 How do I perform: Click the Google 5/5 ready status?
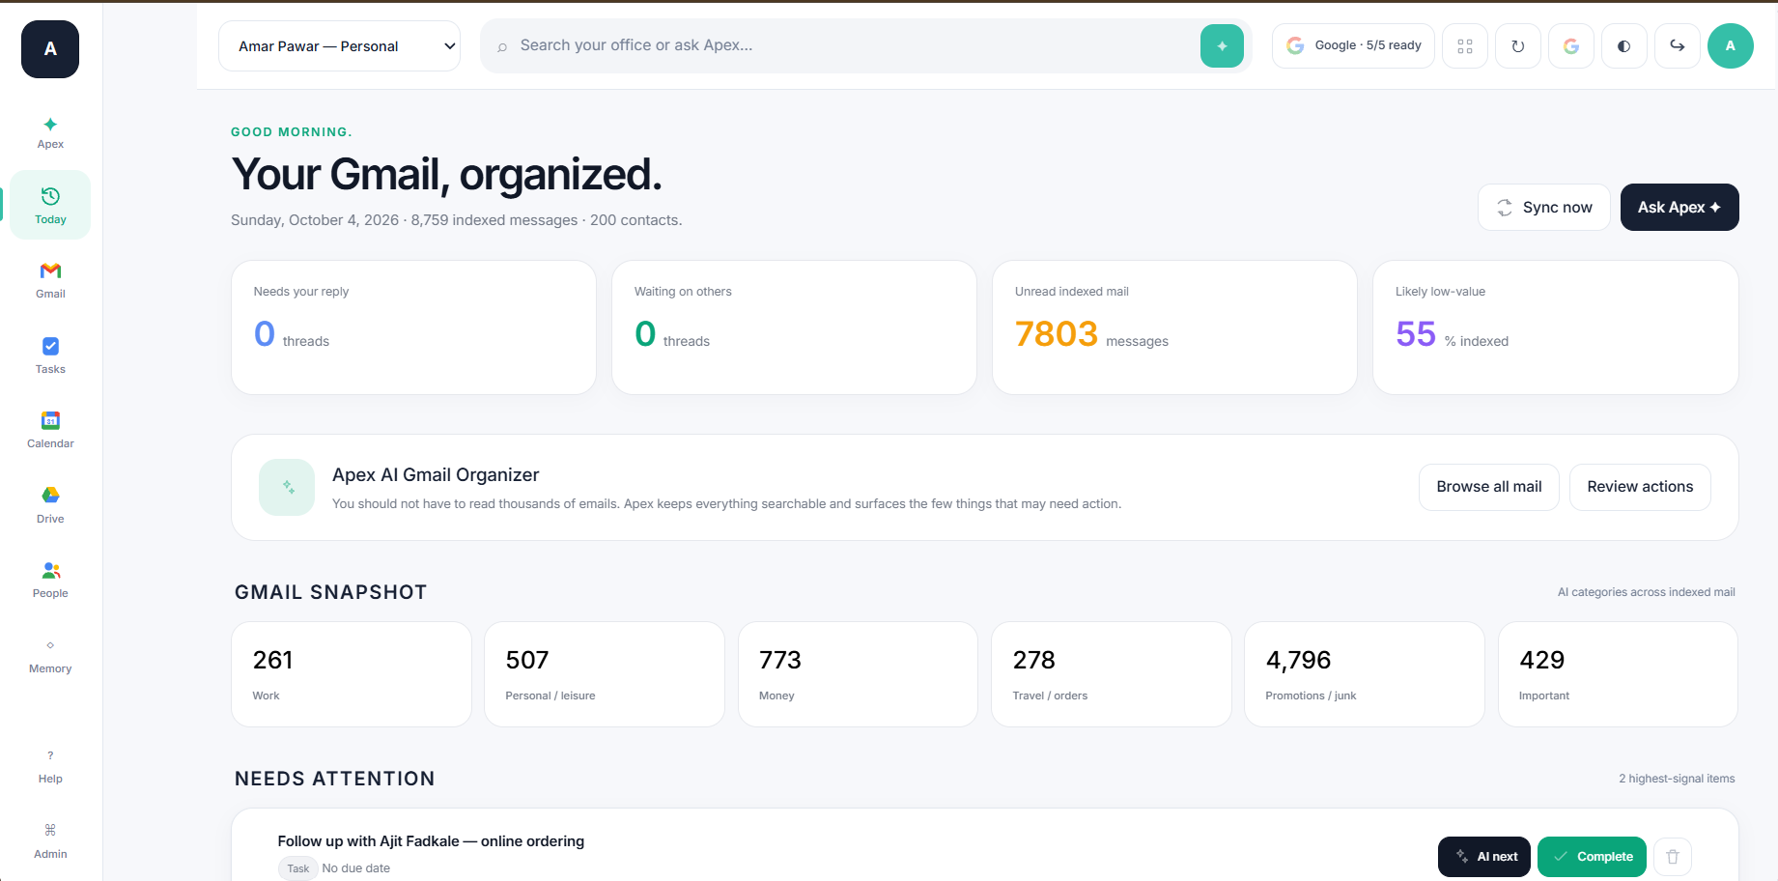coord(1353,45)
